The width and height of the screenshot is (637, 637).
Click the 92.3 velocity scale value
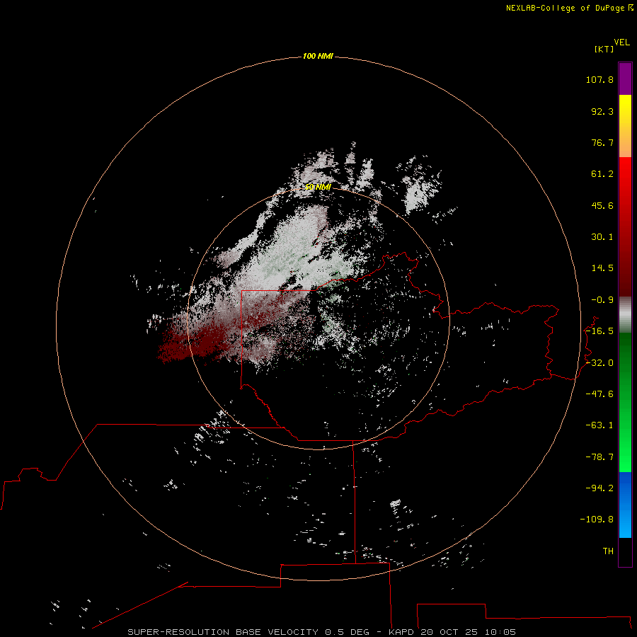[602, 111]
